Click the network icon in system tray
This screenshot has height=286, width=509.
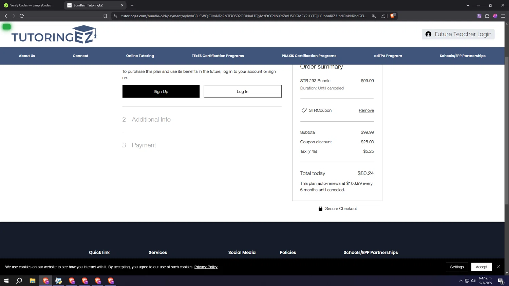point(467,281)
